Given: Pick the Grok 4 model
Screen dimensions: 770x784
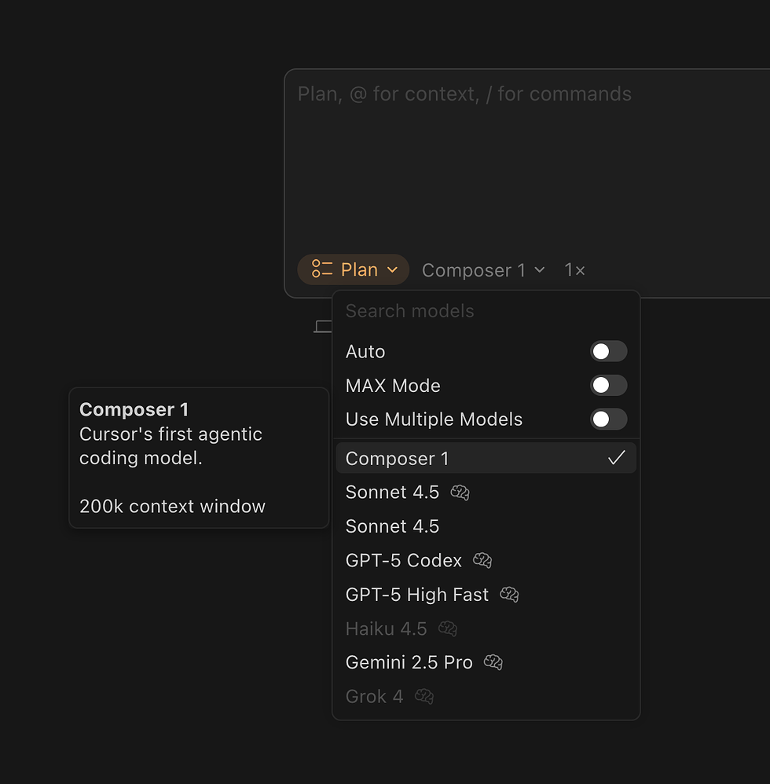Looking at the screenshot, I should point(486,696).
